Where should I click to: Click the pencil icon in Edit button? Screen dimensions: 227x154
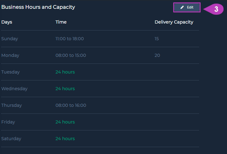[x=182, y=8]
